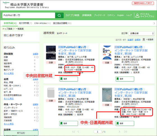Open title link of the 第6版 result
Screen dimensions: 157x136
[75, 50]
